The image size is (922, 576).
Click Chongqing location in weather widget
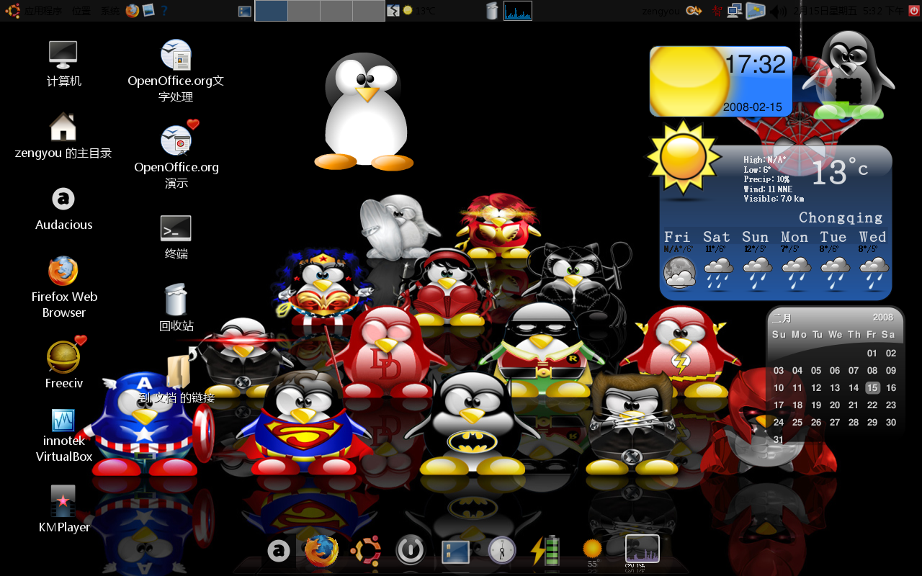click(841, 217)
